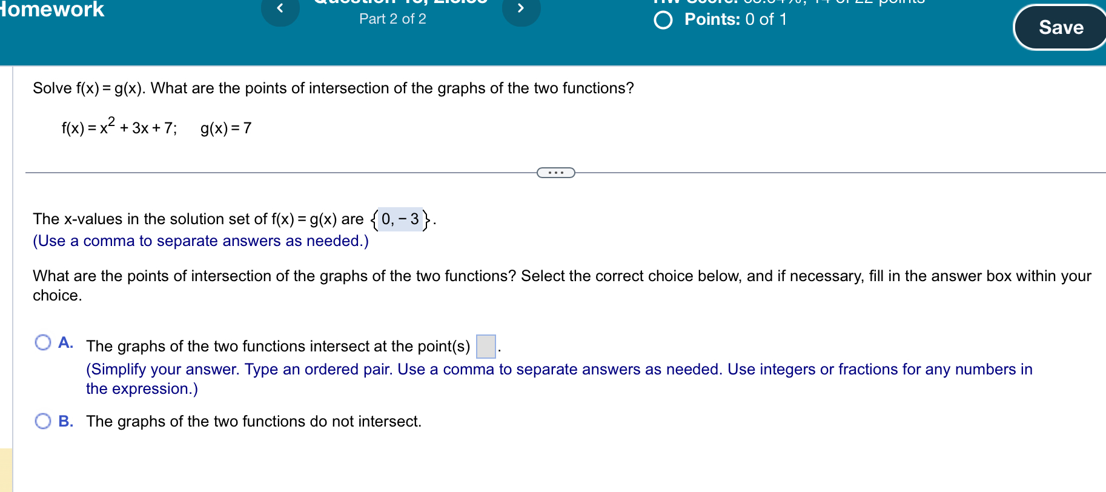Image resolution: width=1106 pixels, height=492 pixels.
Task: Click the Part 2 of 2 label
Action: (392, 19)
